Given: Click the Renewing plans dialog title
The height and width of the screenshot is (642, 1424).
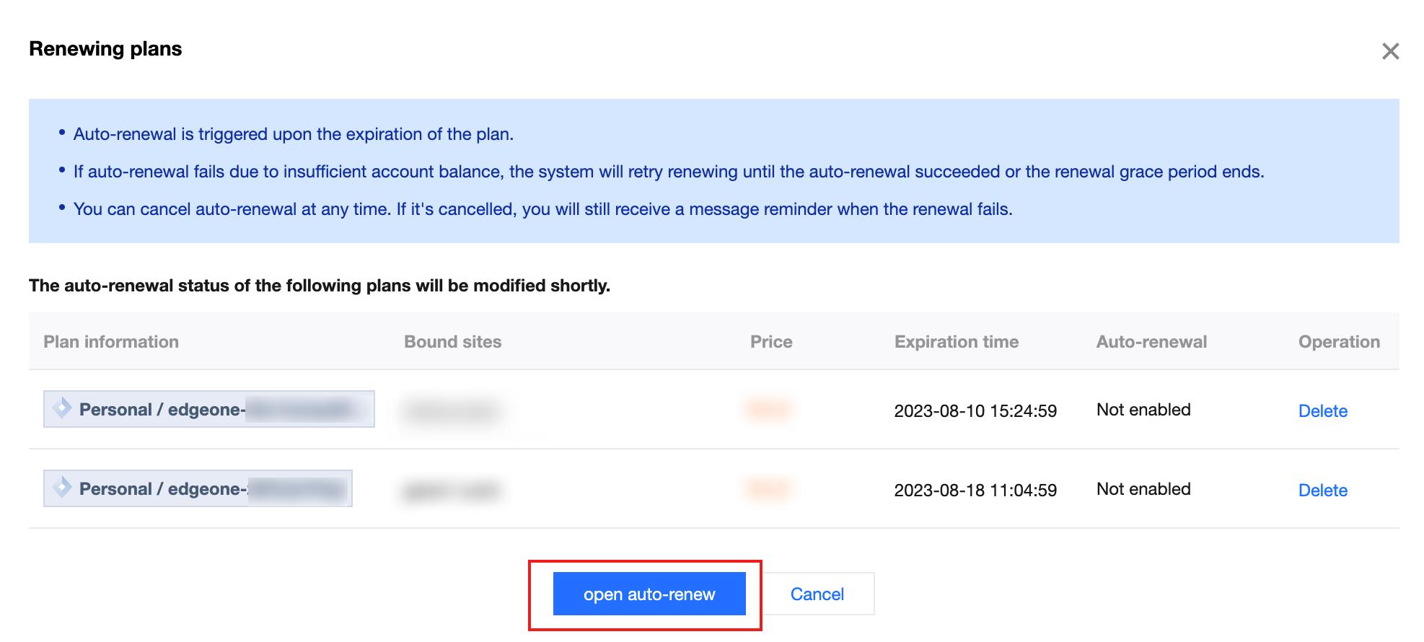Looking at the screenshot, I should pos(105,49).
